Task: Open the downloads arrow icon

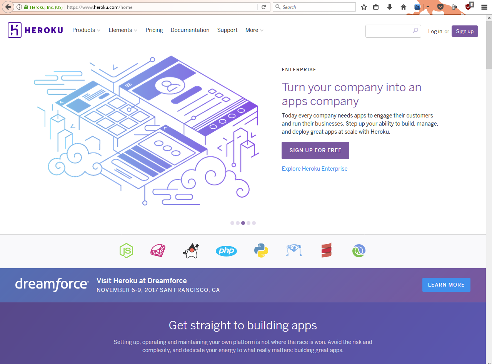Action: point(390,7)
